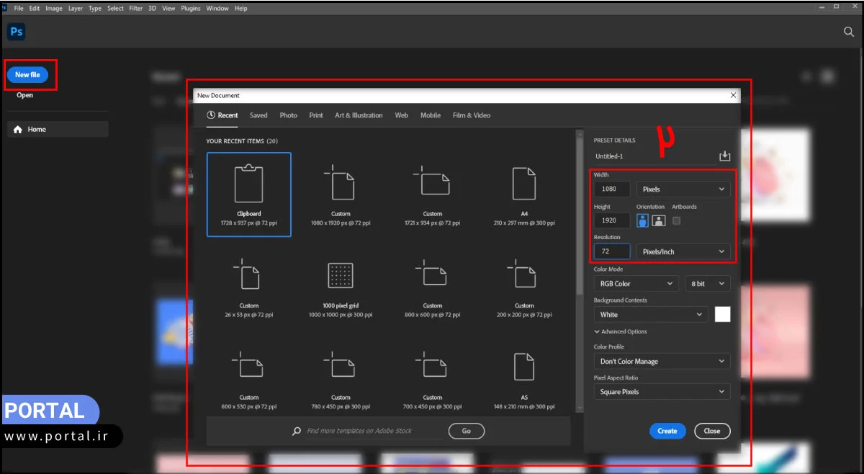Image resolution: width=864 pixels, height=474 pixels.
Task: Click the save preset icon beside Untitled-1
Action: [x=724, y=156]
